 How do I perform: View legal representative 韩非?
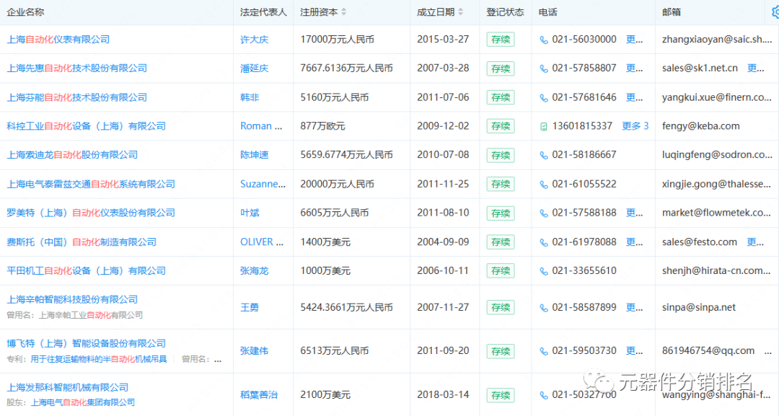250,97
